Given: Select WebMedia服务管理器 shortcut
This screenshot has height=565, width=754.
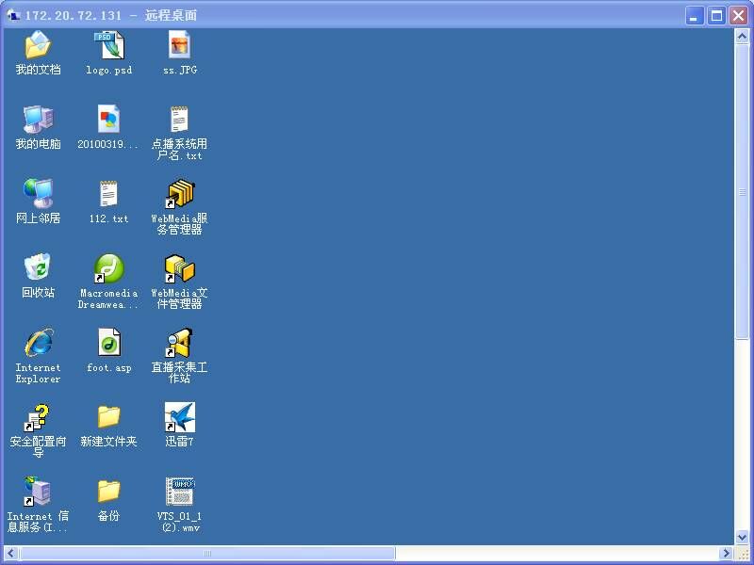Looking at the screenshot, I should pyautogui.click(x=179, y=194).
